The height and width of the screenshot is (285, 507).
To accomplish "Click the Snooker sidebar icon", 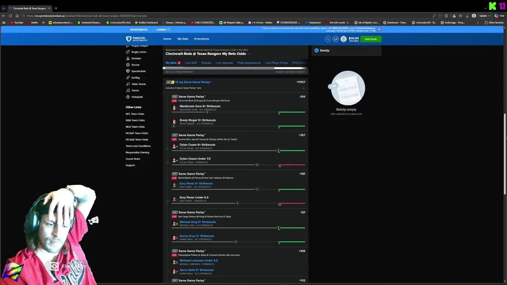I will pos(128,58).
